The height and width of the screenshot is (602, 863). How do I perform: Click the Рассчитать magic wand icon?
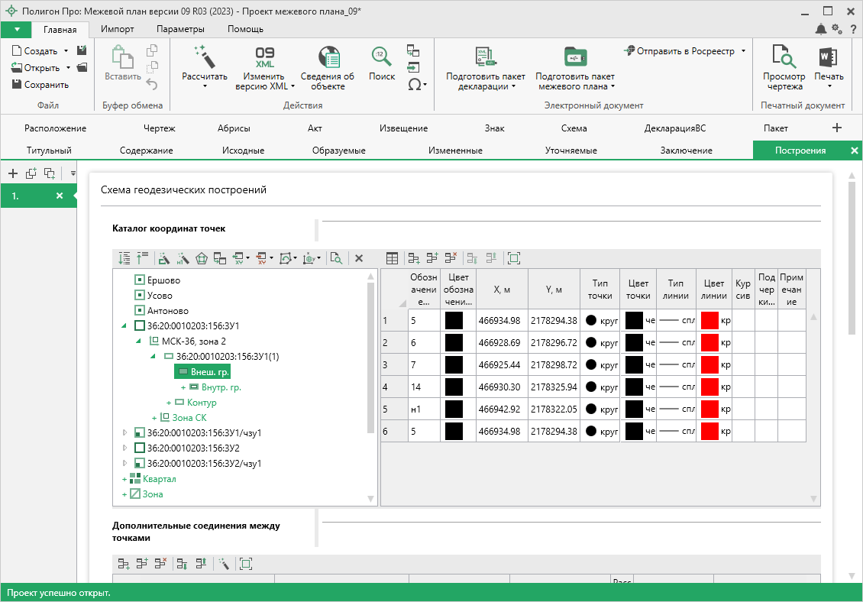point(204,57)
